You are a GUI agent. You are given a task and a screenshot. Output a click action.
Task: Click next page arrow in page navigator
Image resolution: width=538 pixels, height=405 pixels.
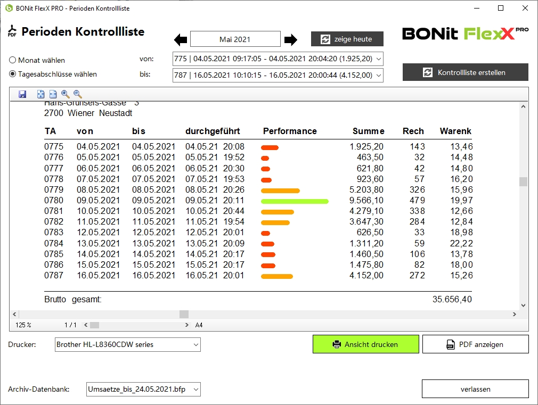[x=186, y=325]
